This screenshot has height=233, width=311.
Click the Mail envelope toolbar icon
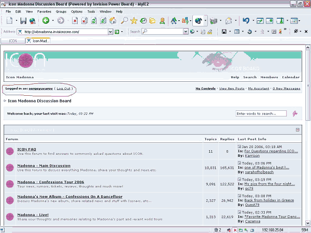pos(229,21)
